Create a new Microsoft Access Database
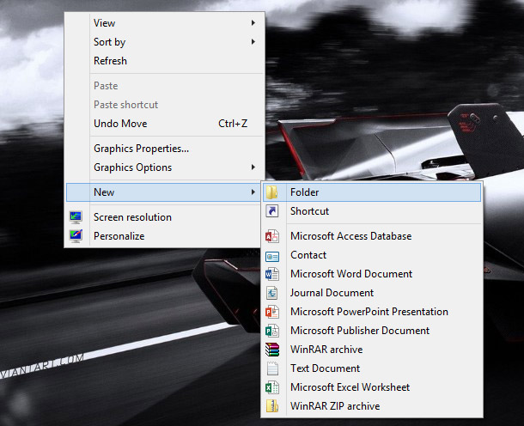Image resolution: width=524 pixels, height=426 pixels. (x=372, y=236)
